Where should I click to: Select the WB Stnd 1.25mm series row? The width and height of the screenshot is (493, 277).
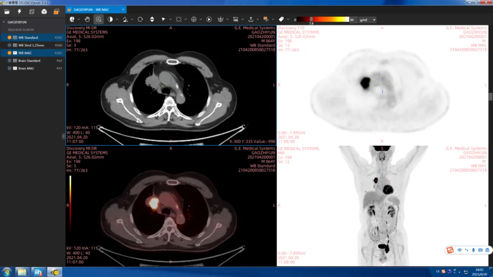(x=33, y=45)
